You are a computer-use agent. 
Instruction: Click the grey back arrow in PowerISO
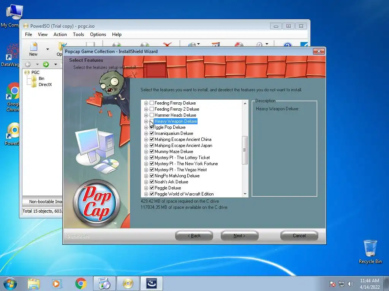[x=28, y=64]
